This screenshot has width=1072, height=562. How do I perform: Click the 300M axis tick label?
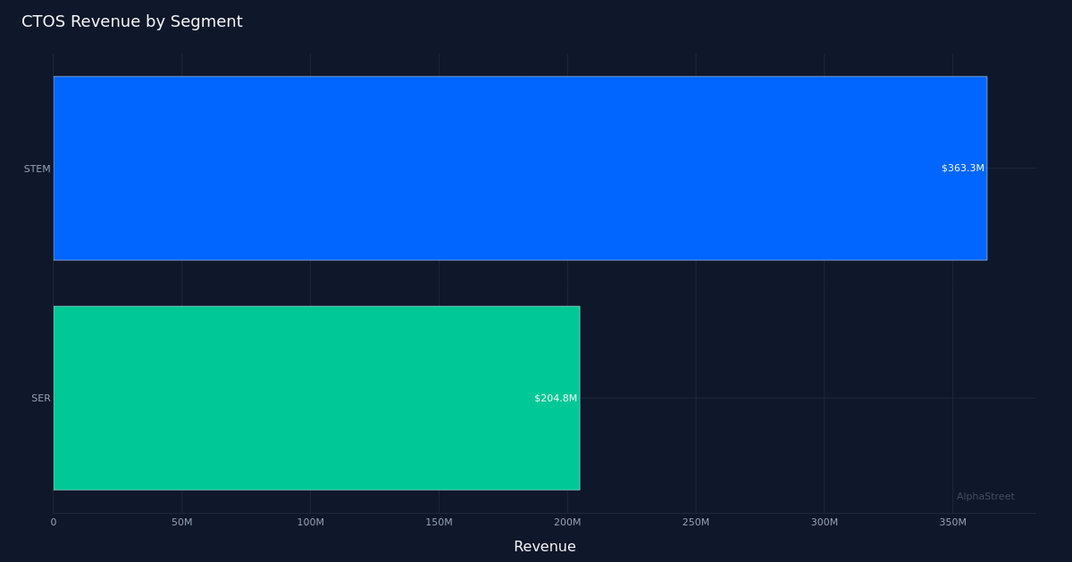(x=825, y=521)
